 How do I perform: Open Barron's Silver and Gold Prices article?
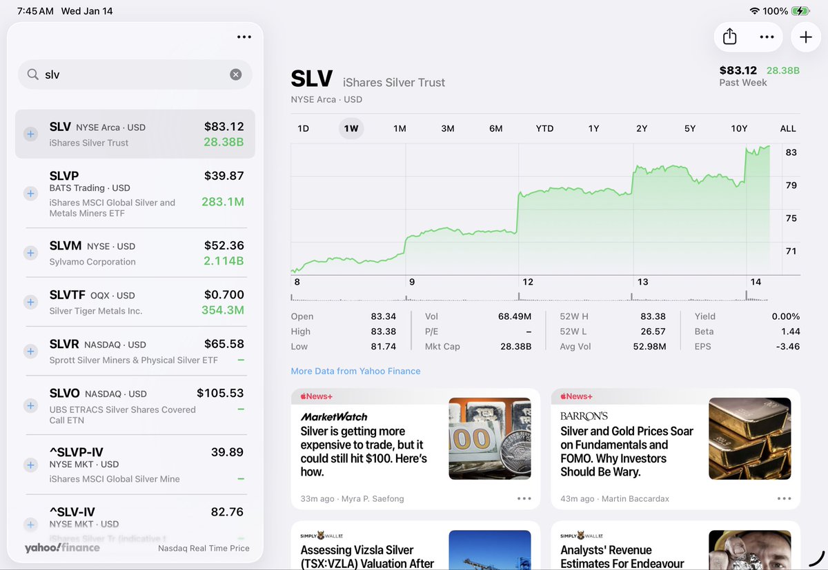point(676,449)
